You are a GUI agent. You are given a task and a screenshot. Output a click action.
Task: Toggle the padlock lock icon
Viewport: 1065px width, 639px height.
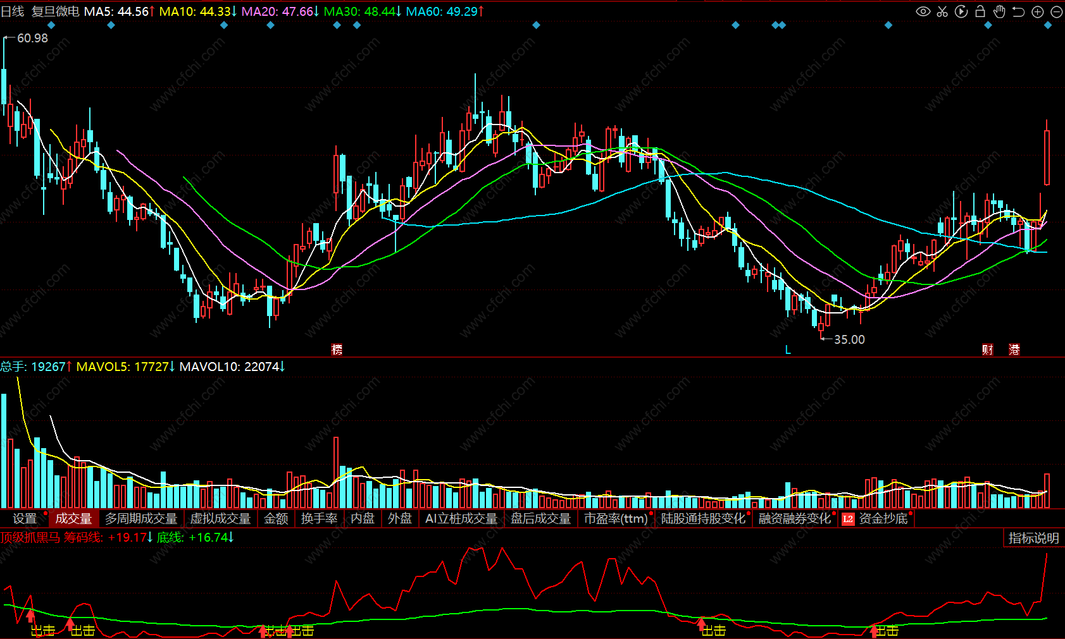(980, 11)
